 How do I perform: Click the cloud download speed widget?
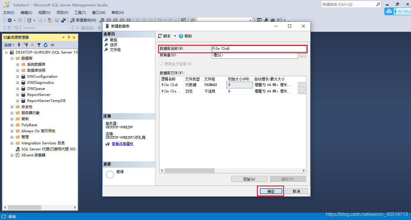coord(398,11)
